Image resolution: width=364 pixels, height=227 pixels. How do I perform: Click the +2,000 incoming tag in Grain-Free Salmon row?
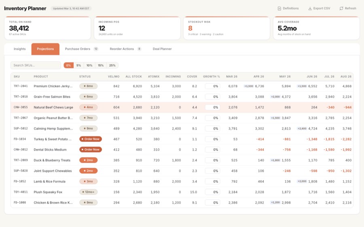275,97
